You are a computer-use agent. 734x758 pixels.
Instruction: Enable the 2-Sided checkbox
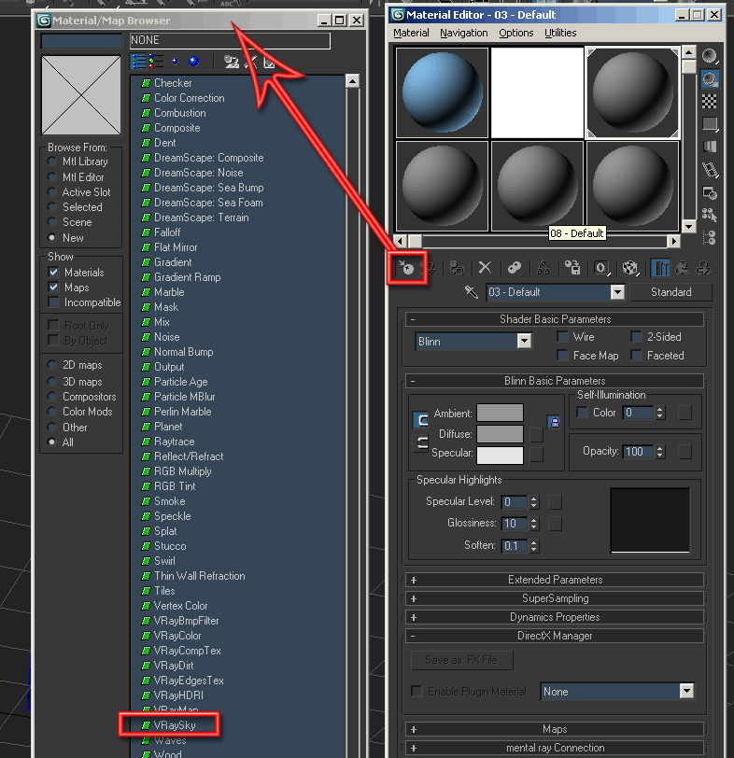636,336
